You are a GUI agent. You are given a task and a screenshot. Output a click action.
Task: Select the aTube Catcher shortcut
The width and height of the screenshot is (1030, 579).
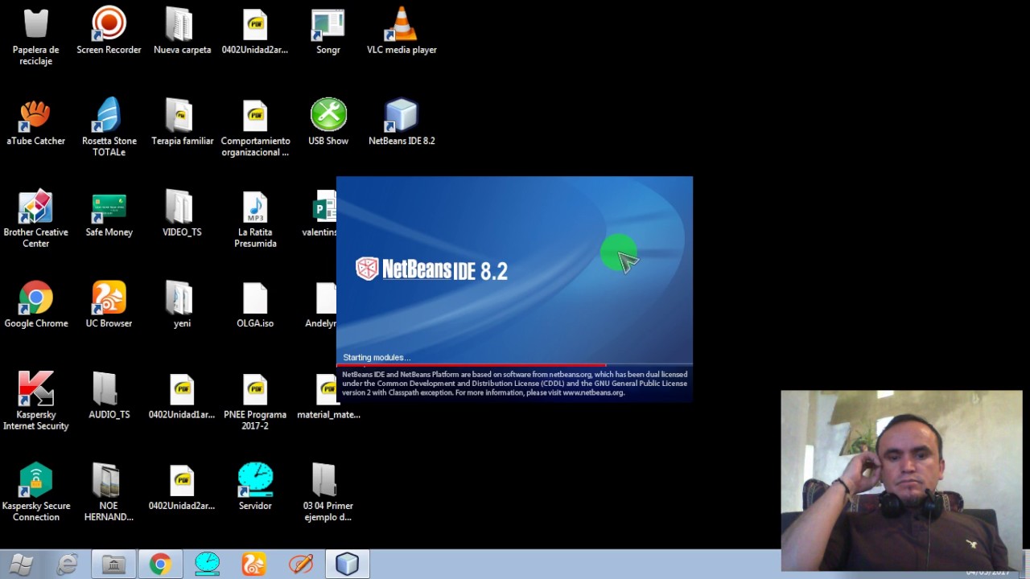point(36,122)
